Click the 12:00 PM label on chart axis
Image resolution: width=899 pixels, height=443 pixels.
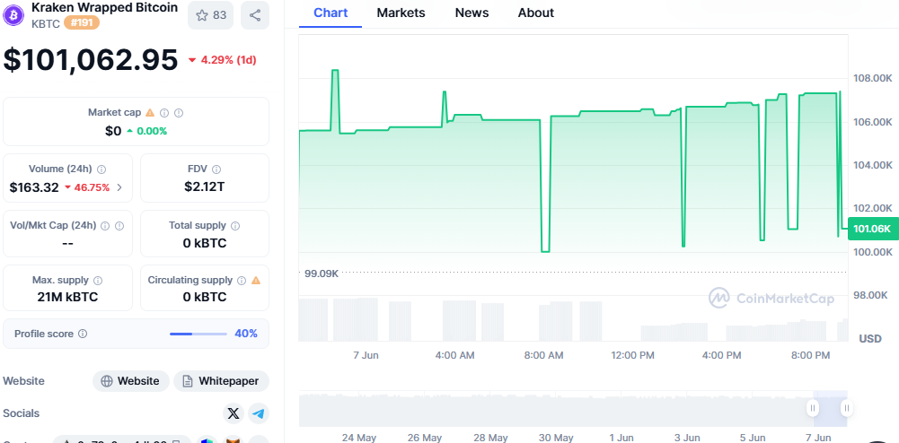(632, 355)
